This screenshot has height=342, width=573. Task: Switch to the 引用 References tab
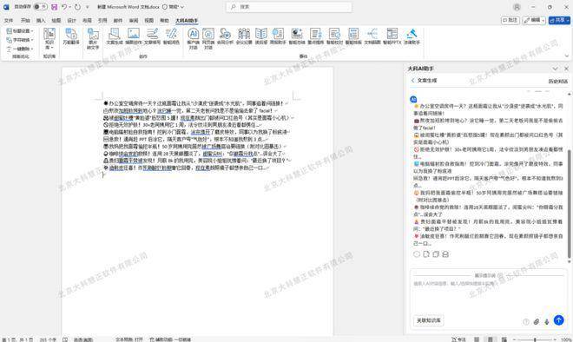(102, 21)
